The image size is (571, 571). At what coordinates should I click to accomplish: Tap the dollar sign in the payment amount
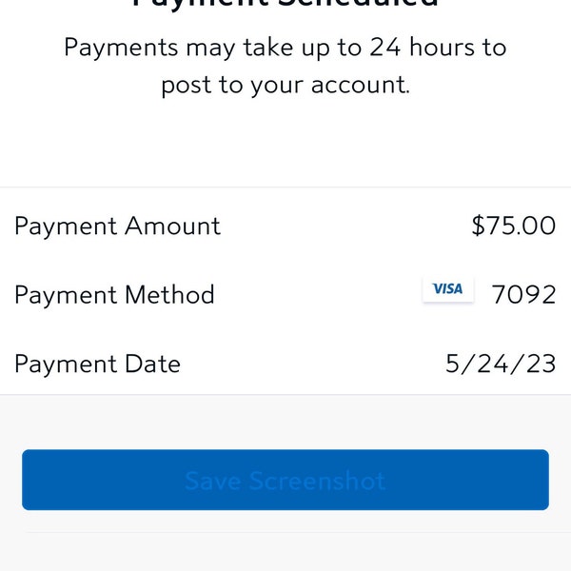coord(478,226)
